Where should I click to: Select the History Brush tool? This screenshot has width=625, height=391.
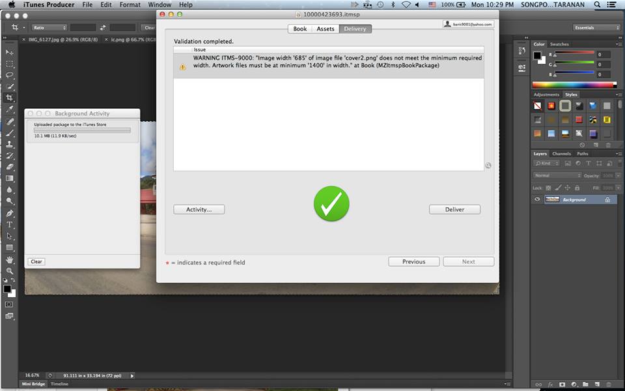[10, 156]
